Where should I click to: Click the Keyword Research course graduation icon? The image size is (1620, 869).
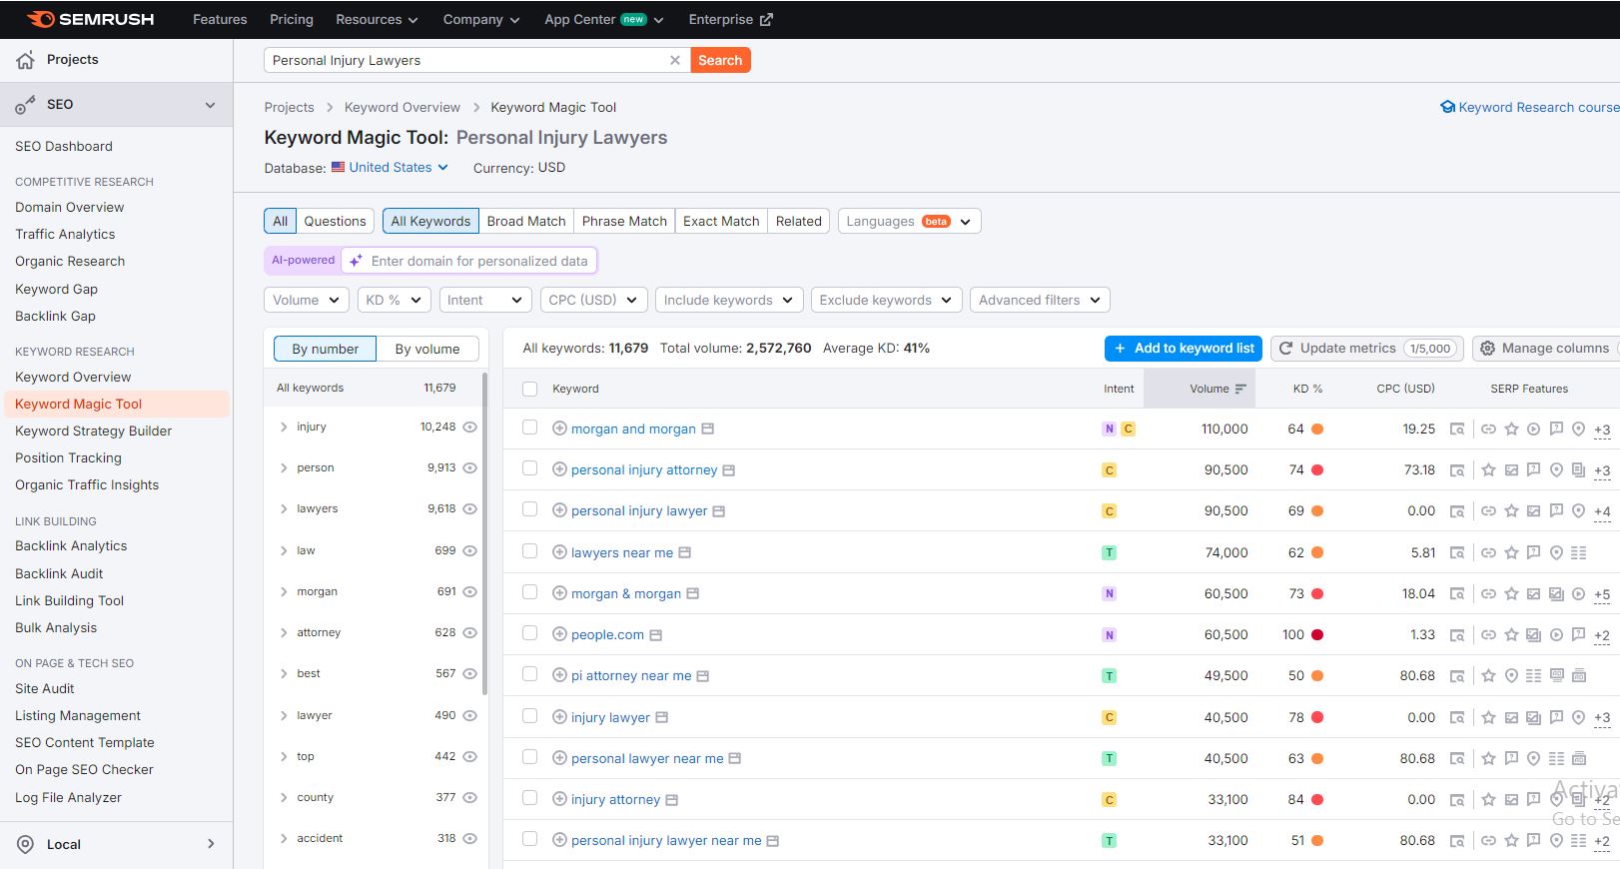(x=1447, y=107)
